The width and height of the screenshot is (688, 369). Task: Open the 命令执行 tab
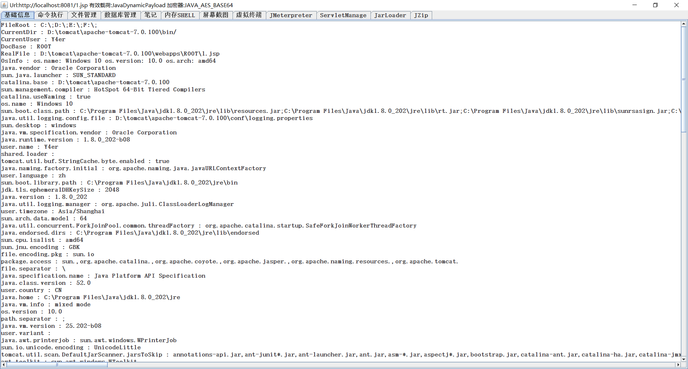[51, 15]
